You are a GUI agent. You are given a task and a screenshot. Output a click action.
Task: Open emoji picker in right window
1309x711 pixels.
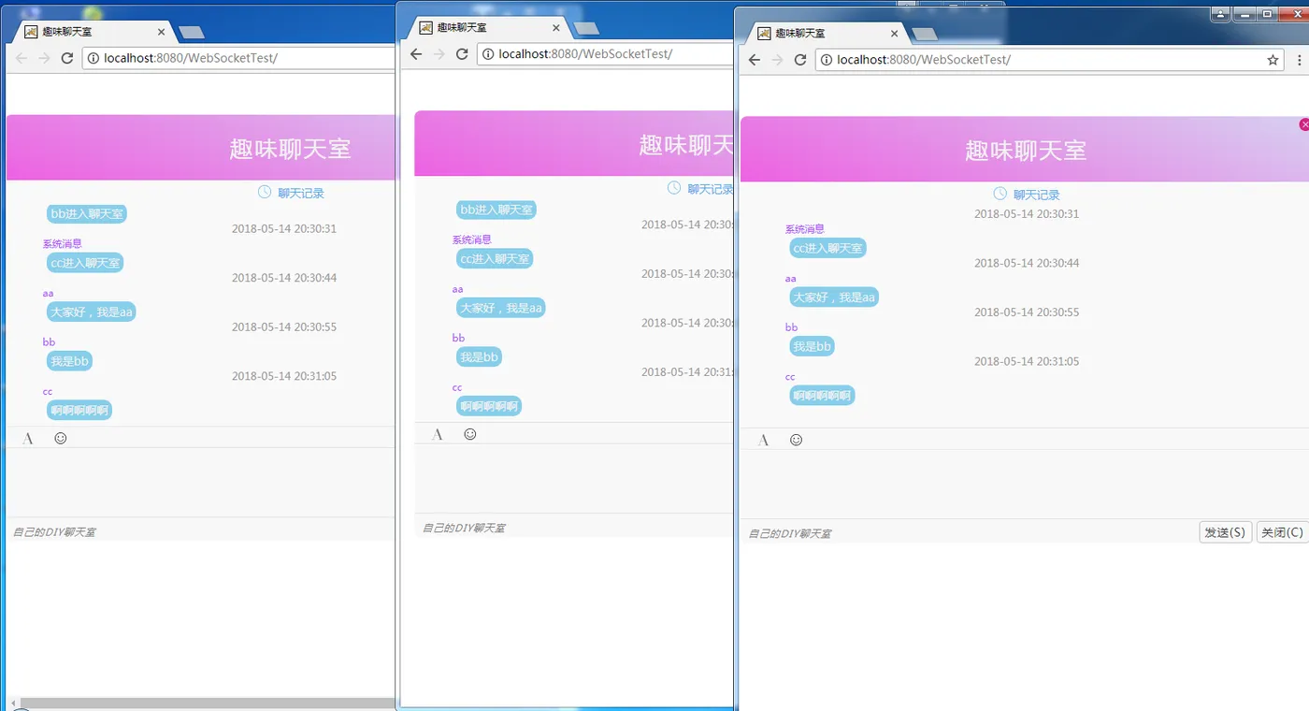(796, 440)
